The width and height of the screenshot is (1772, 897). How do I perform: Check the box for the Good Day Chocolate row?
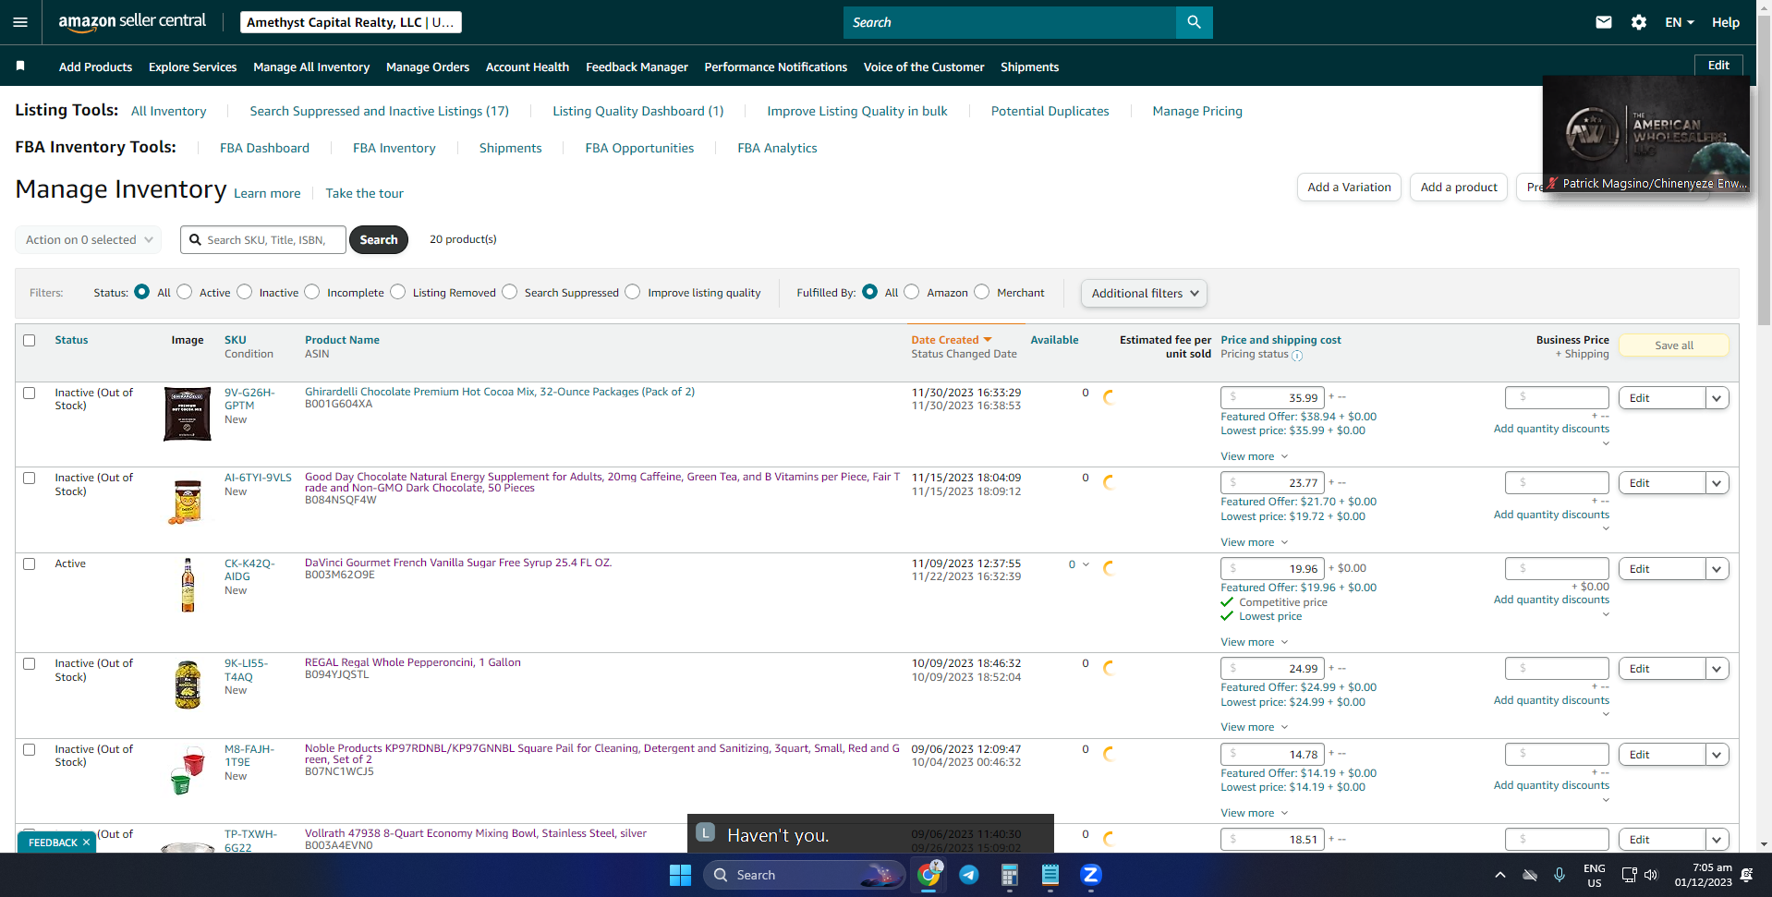coord(30,478)
